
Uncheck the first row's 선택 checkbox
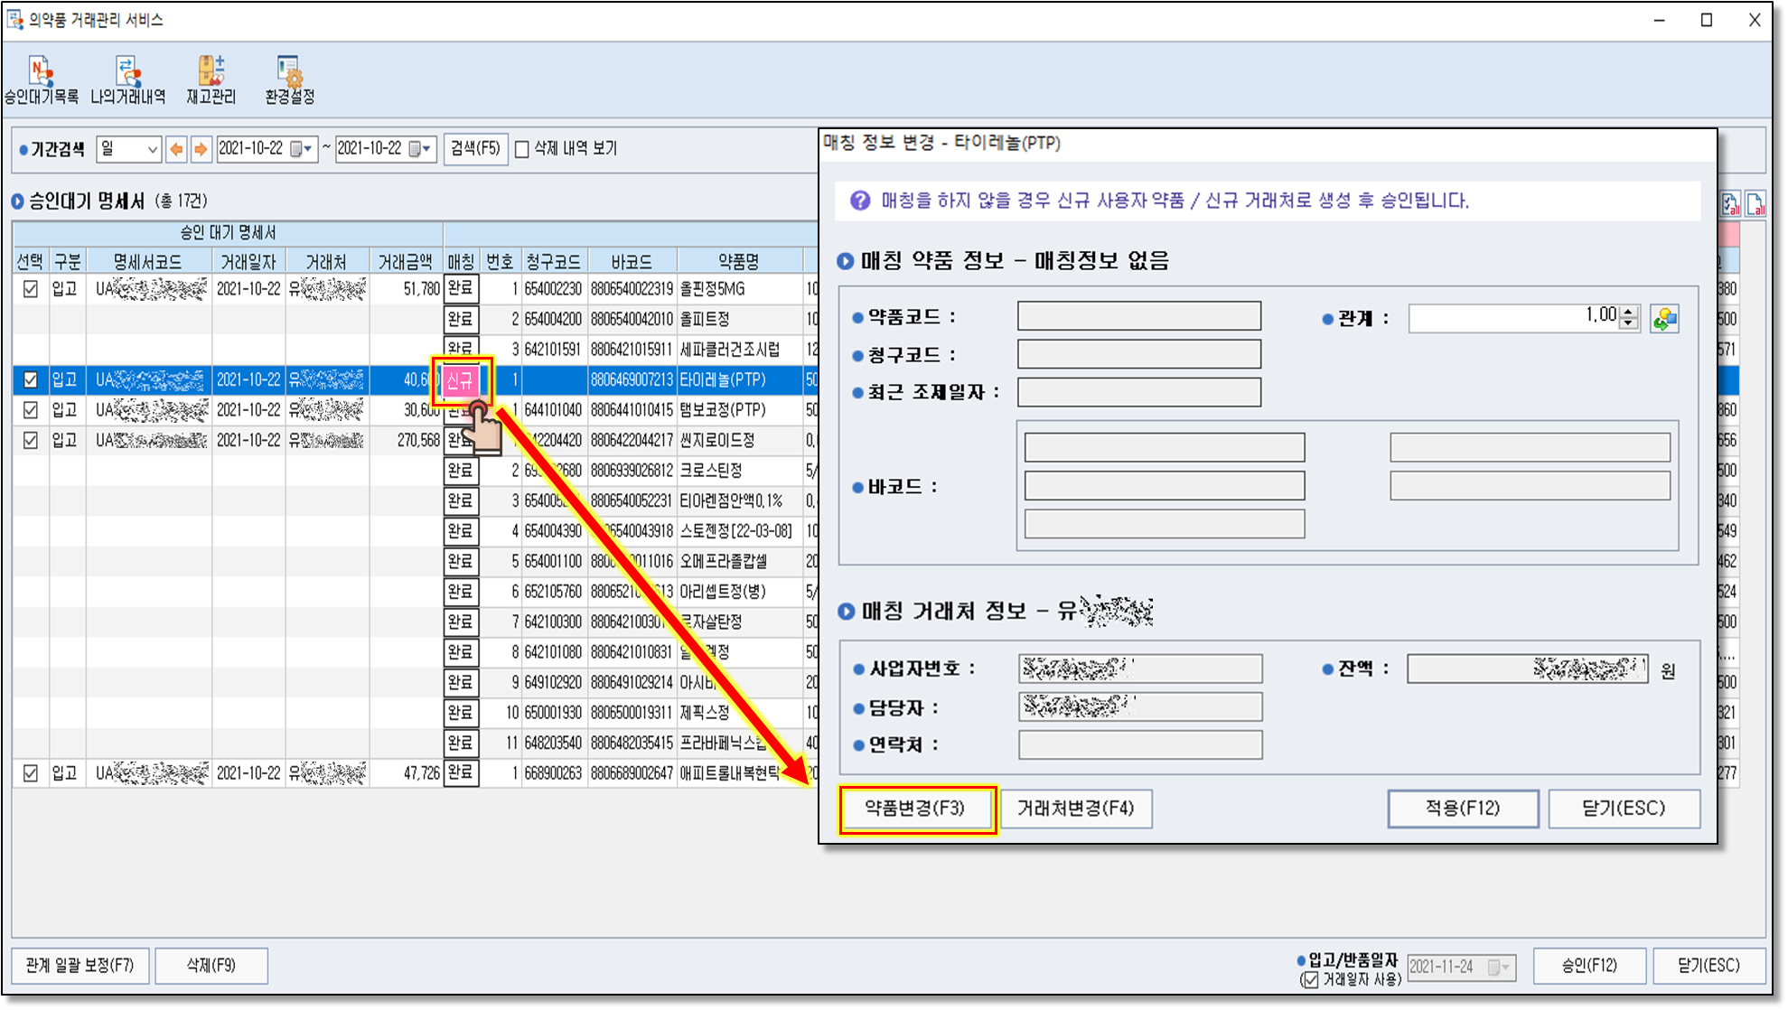click(31, 289)
